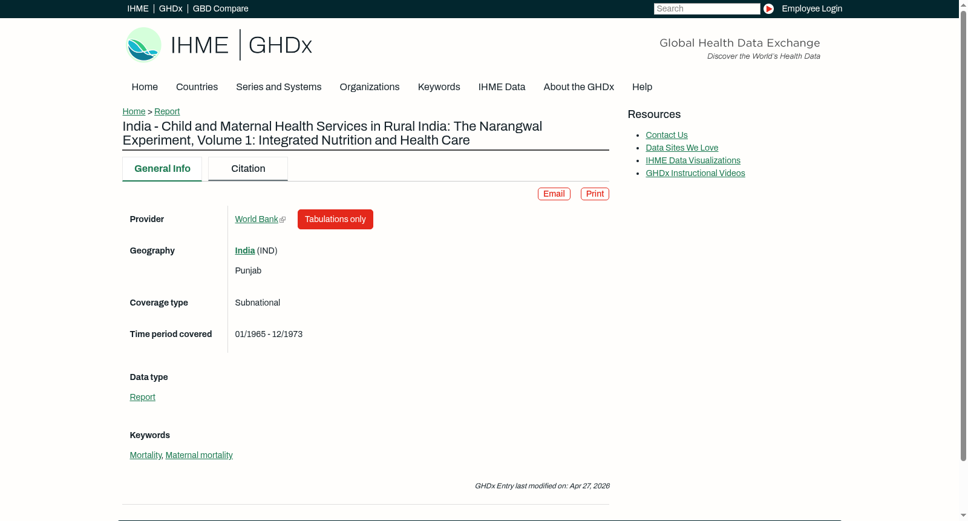Switch to the Citation tab

pos(248,169)
